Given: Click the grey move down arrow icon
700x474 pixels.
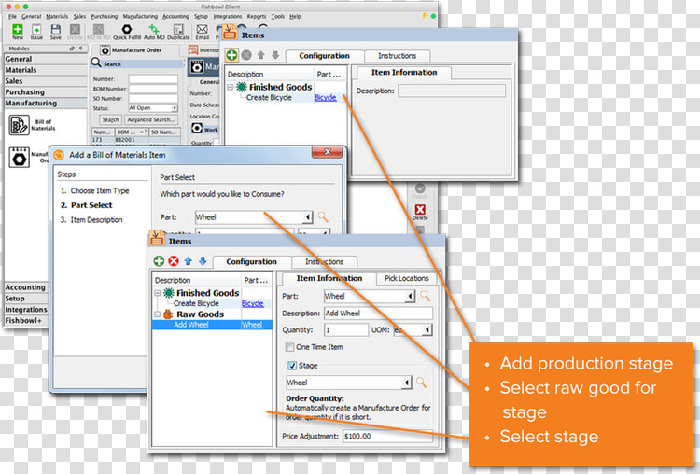Looking at the screenshot, I should click(x=275, y=55).
